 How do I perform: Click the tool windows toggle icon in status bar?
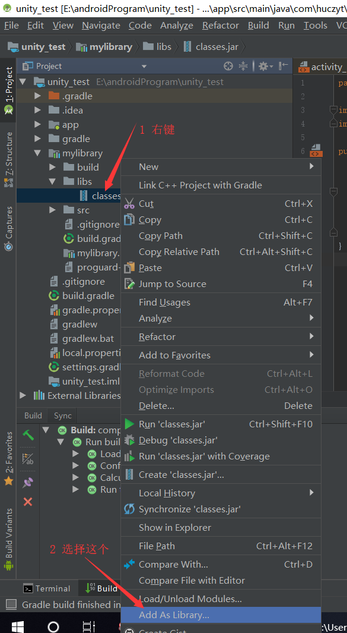click(11, 604)
